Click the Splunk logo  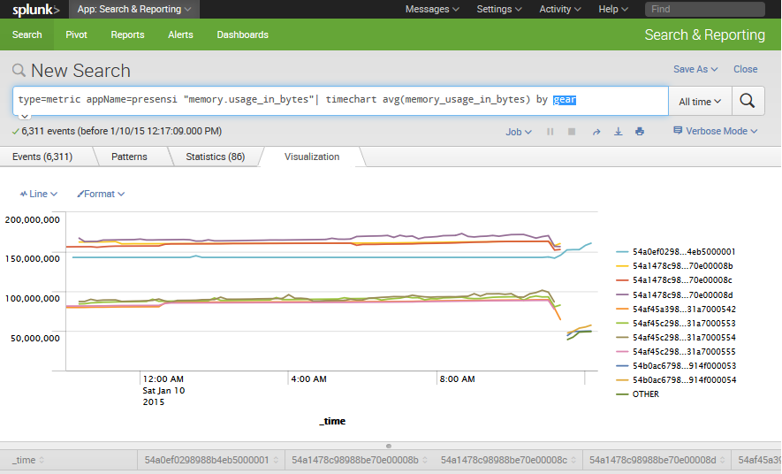36,10
